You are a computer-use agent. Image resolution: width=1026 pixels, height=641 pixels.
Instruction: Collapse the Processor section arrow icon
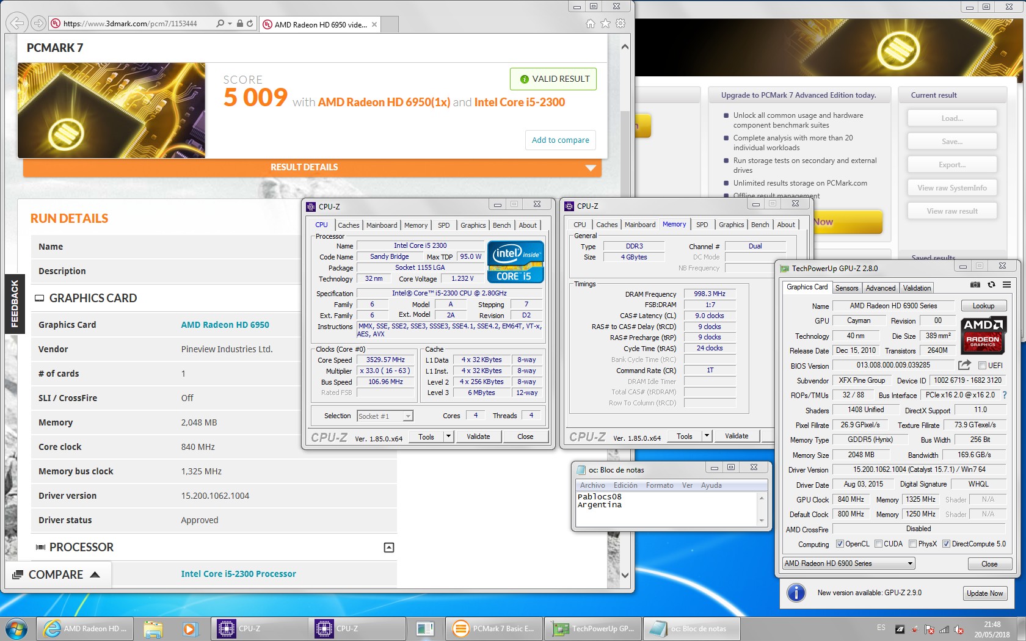pos(389,548)
